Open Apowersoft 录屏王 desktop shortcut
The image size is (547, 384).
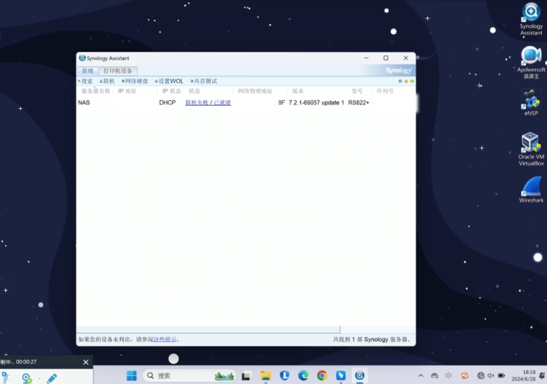coord(531,63)
